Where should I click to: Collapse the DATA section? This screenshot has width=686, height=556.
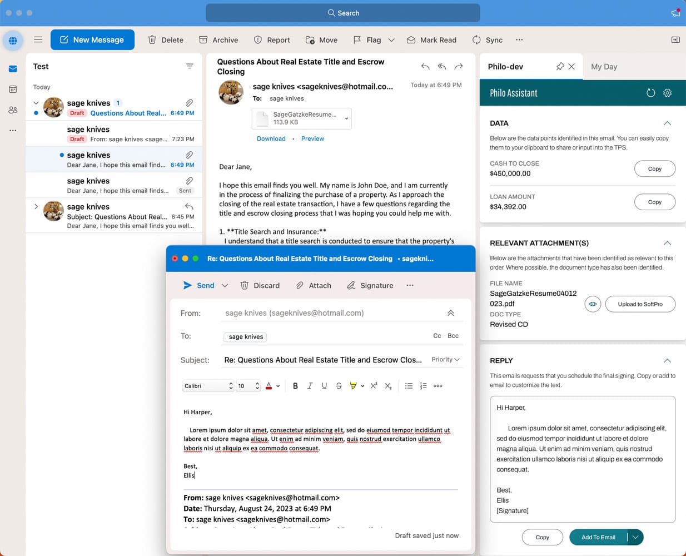(x=667, y=123)
